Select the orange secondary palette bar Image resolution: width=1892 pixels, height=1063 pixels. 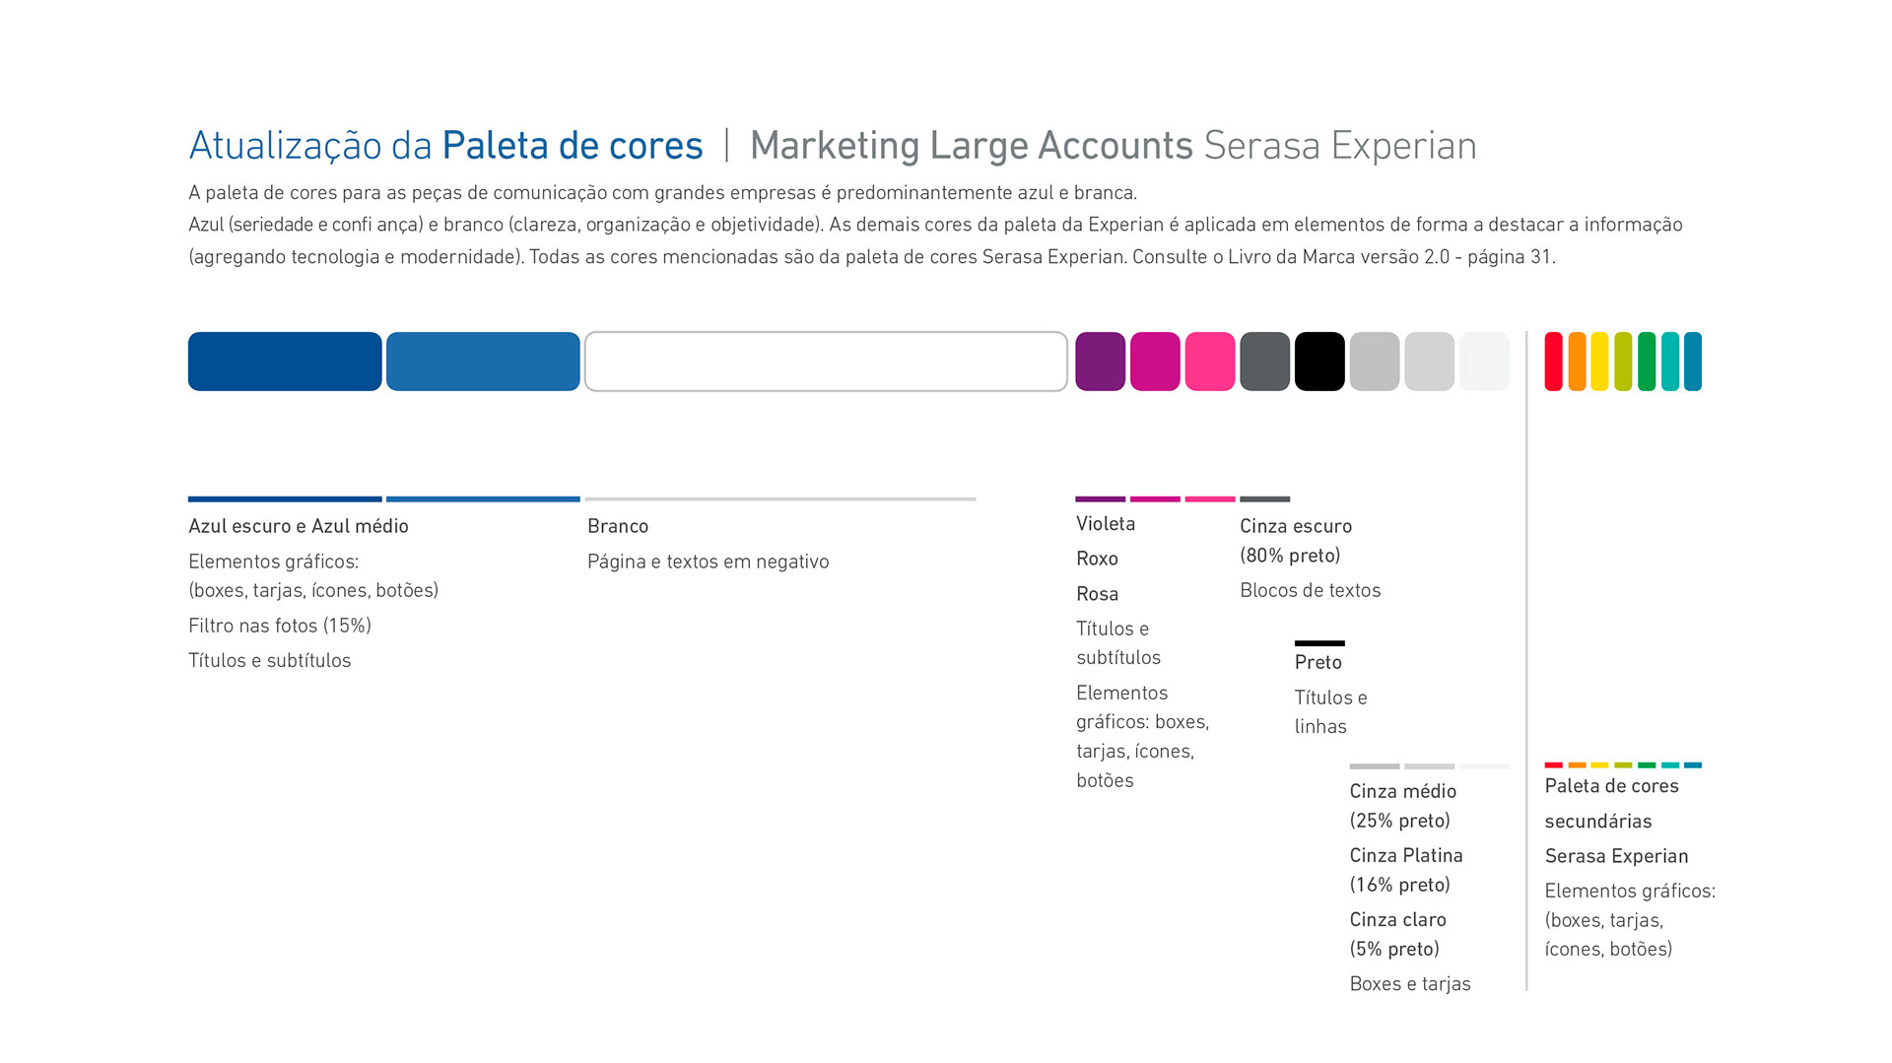(1577, 362)
